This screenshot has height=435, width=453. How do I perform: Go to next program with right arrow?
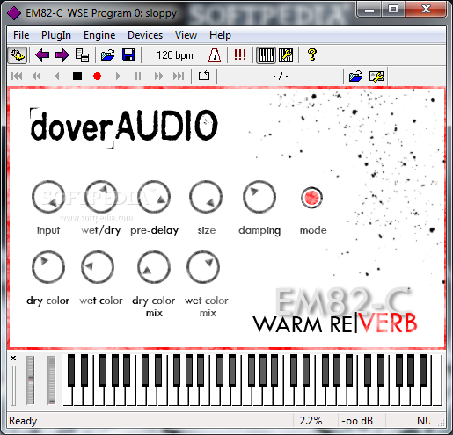[62, 55]
